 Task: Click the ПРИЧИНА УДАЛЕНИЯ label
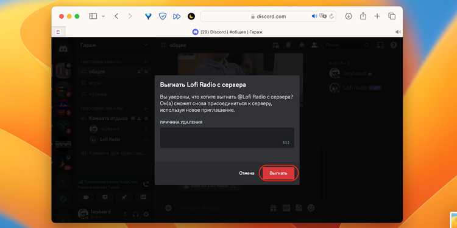(x=181, y=122)
